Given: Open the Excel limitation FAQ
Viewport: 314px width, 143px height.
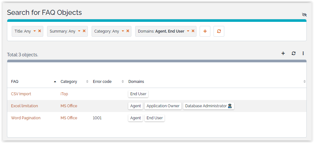Looking at the screenshot, I should click(x=24, y=106).
